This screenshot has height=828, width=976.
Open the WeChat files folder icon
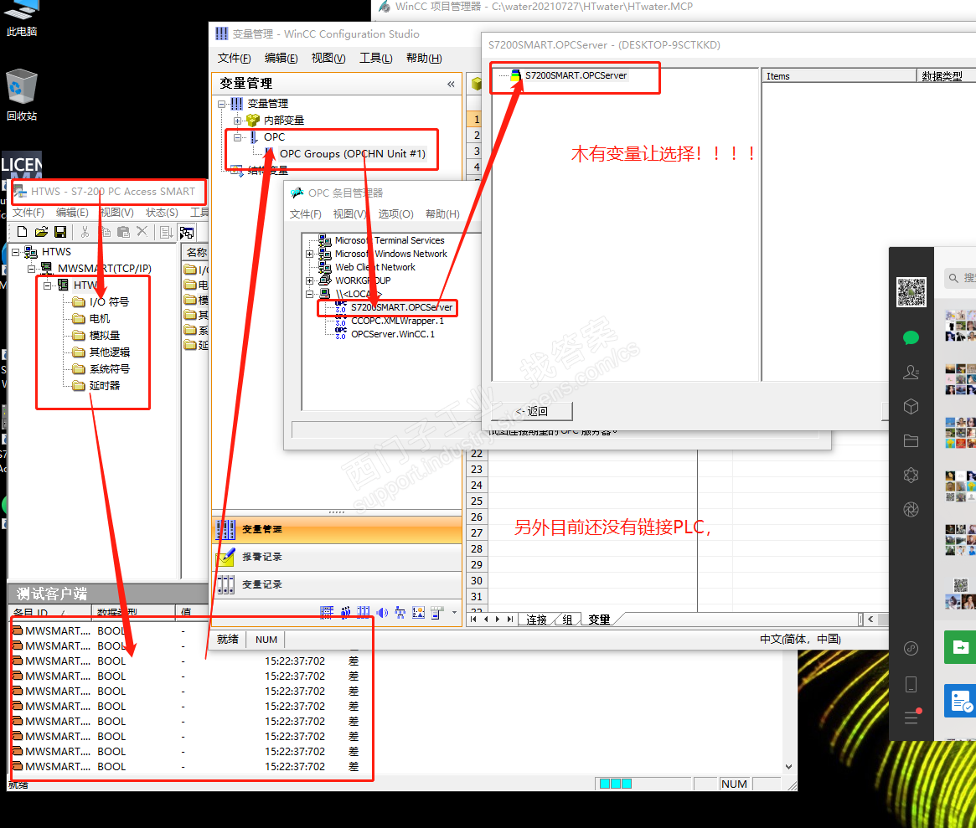pyautogui.click(x=911, y=441)
